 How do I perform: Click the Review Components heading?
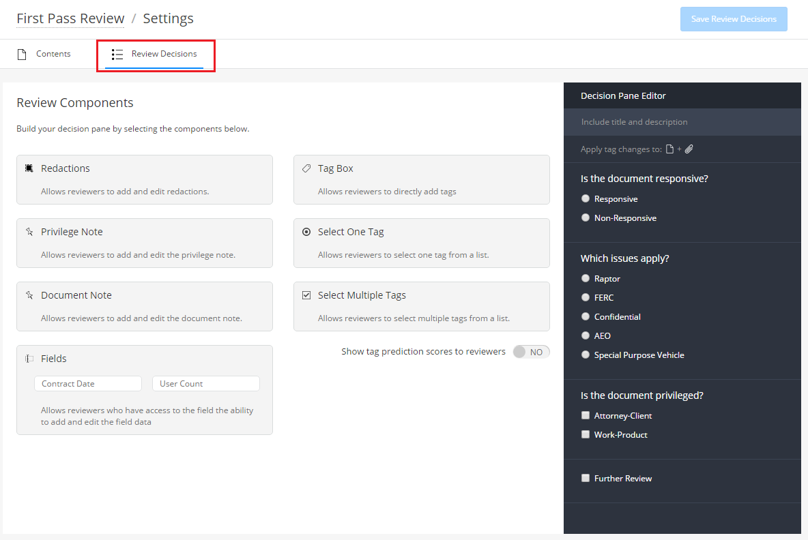tap(74, 103)
